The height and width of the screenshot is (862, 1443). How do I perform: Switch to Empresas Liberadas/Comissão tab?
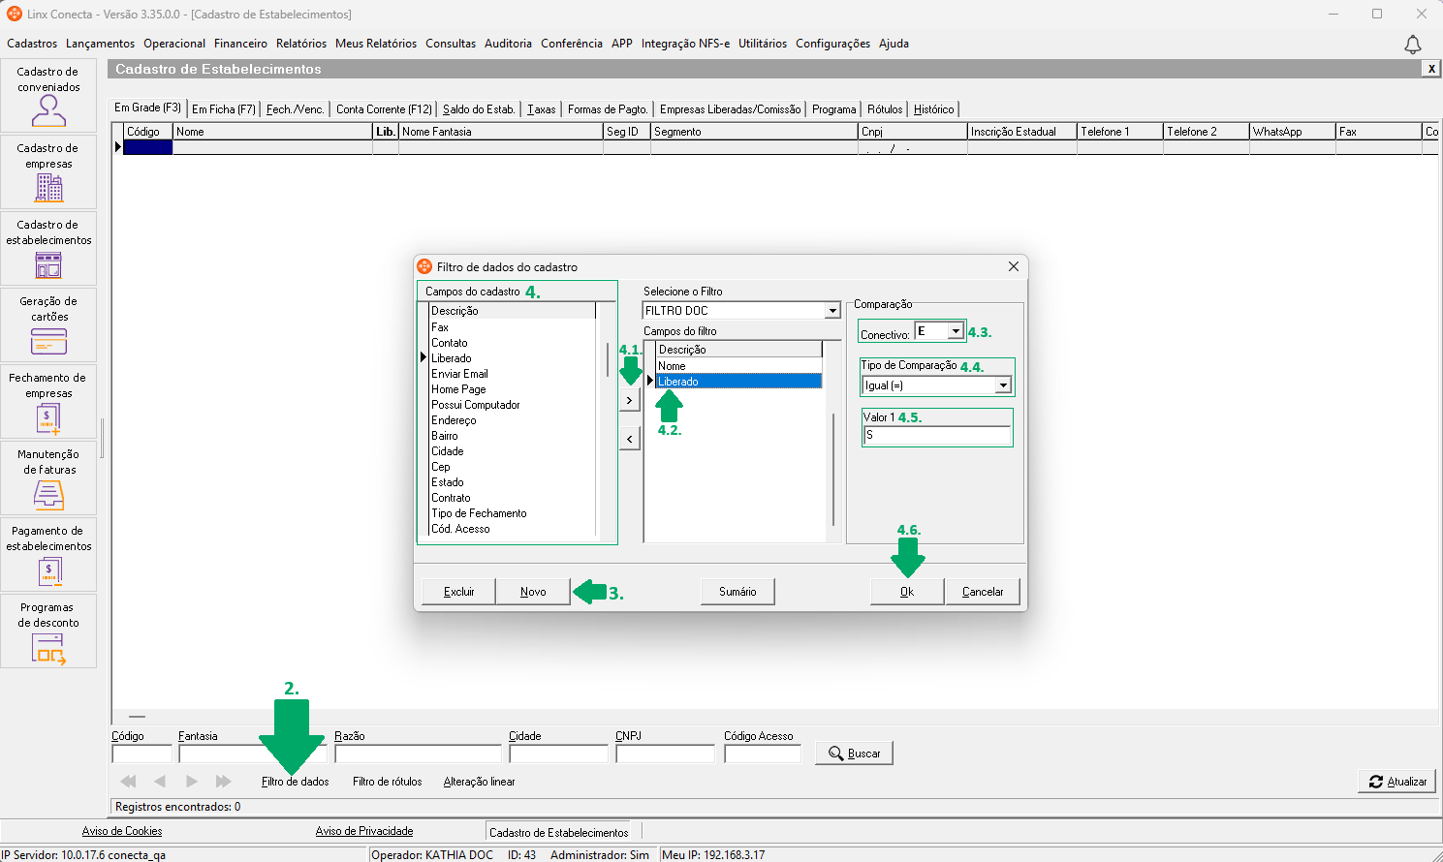click(731, 109)
